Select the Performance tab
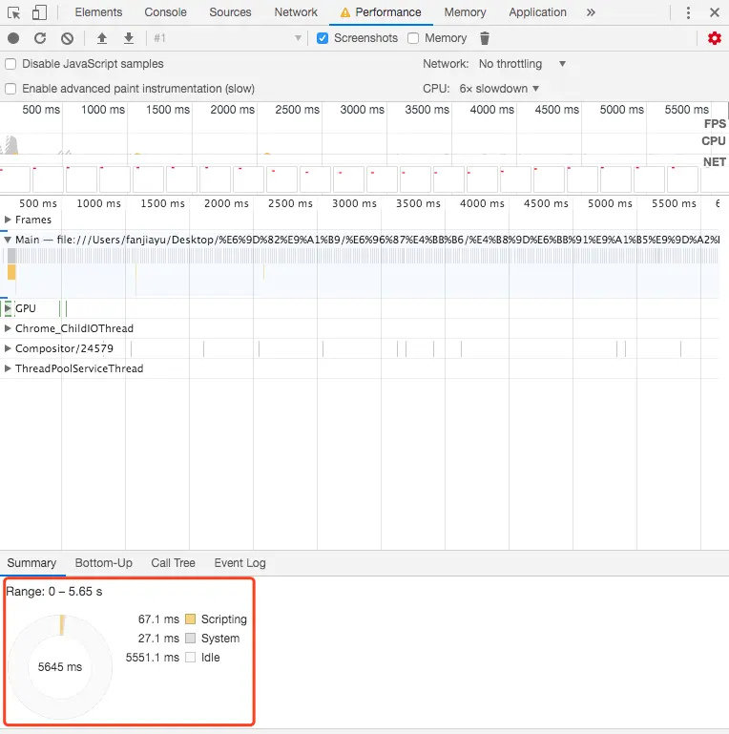729x734 pixels. [381, 12]
